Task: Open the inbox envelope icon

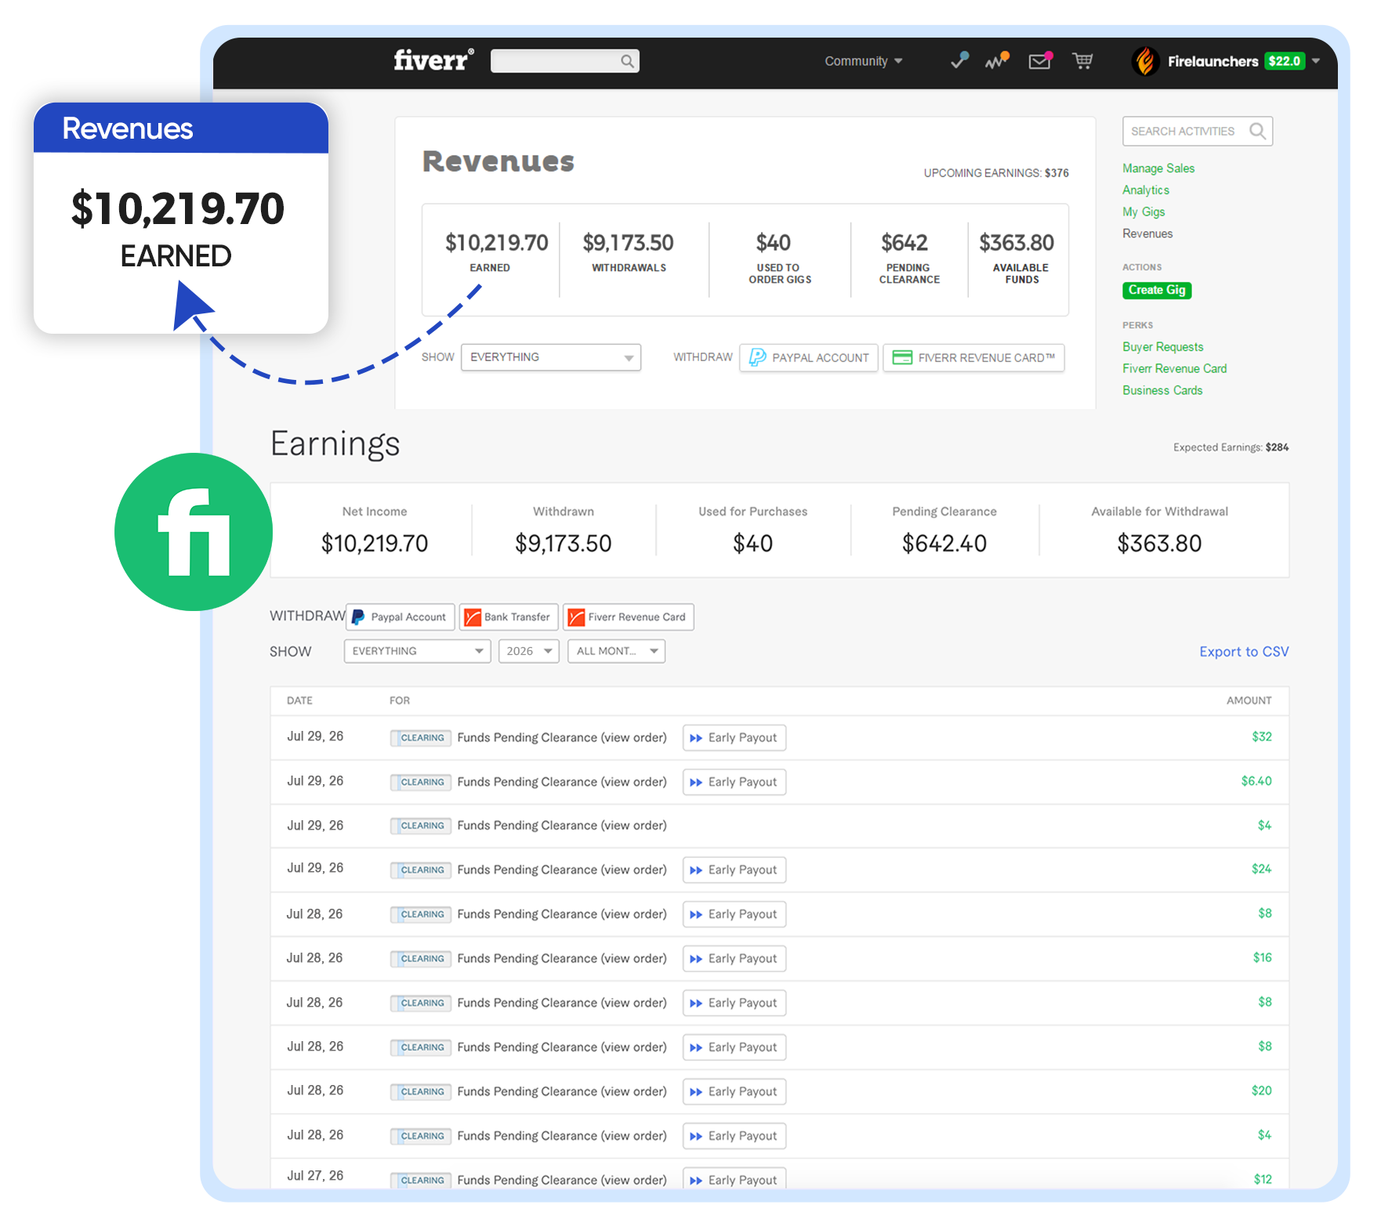Action: (1040, 60)
